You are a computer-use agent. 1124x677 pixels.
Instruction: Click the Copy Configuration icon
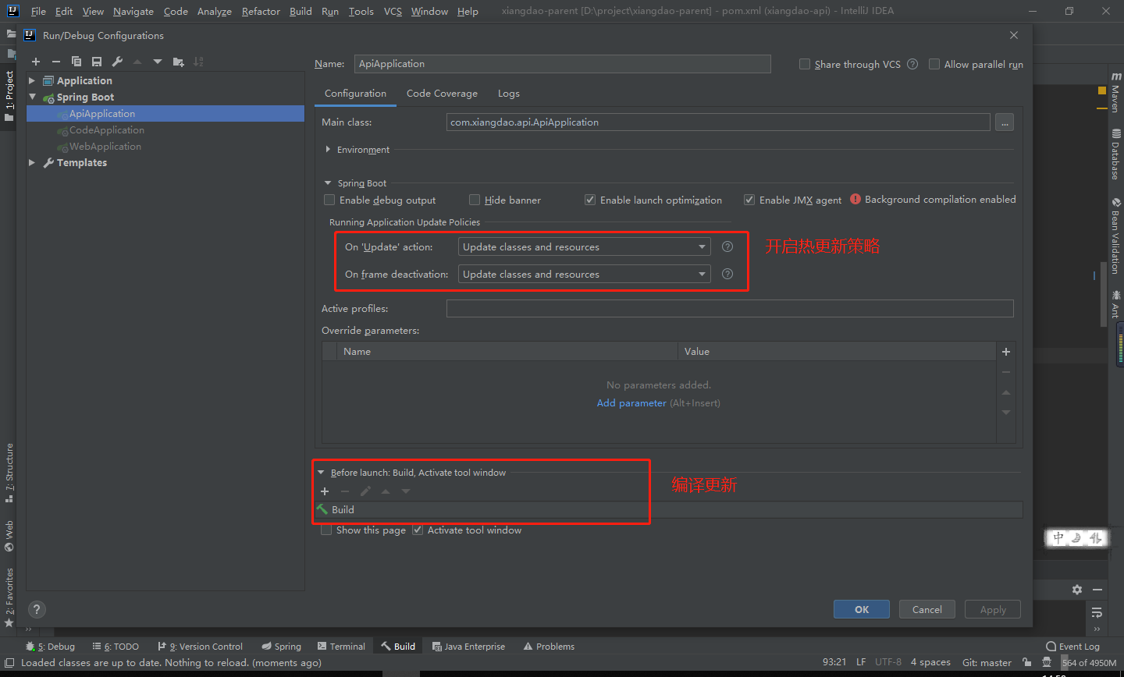[76, 62]
